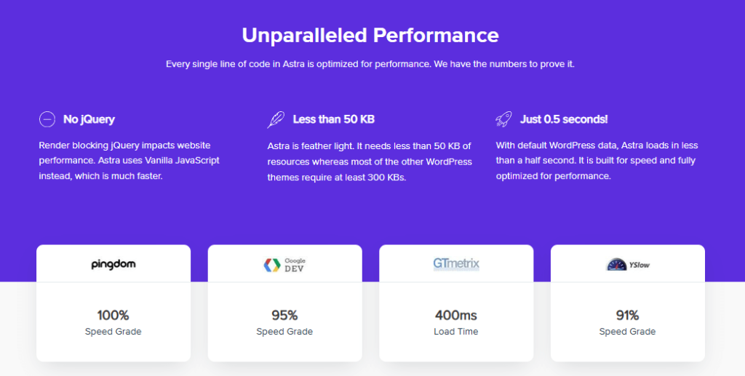
Task: Click the Pingdom logo
Action: pos(113,264)
